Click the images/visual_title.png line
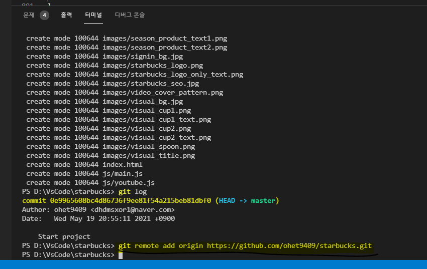Screen dimensions: 427x269 pyautogui.click(x=111, y=155)
